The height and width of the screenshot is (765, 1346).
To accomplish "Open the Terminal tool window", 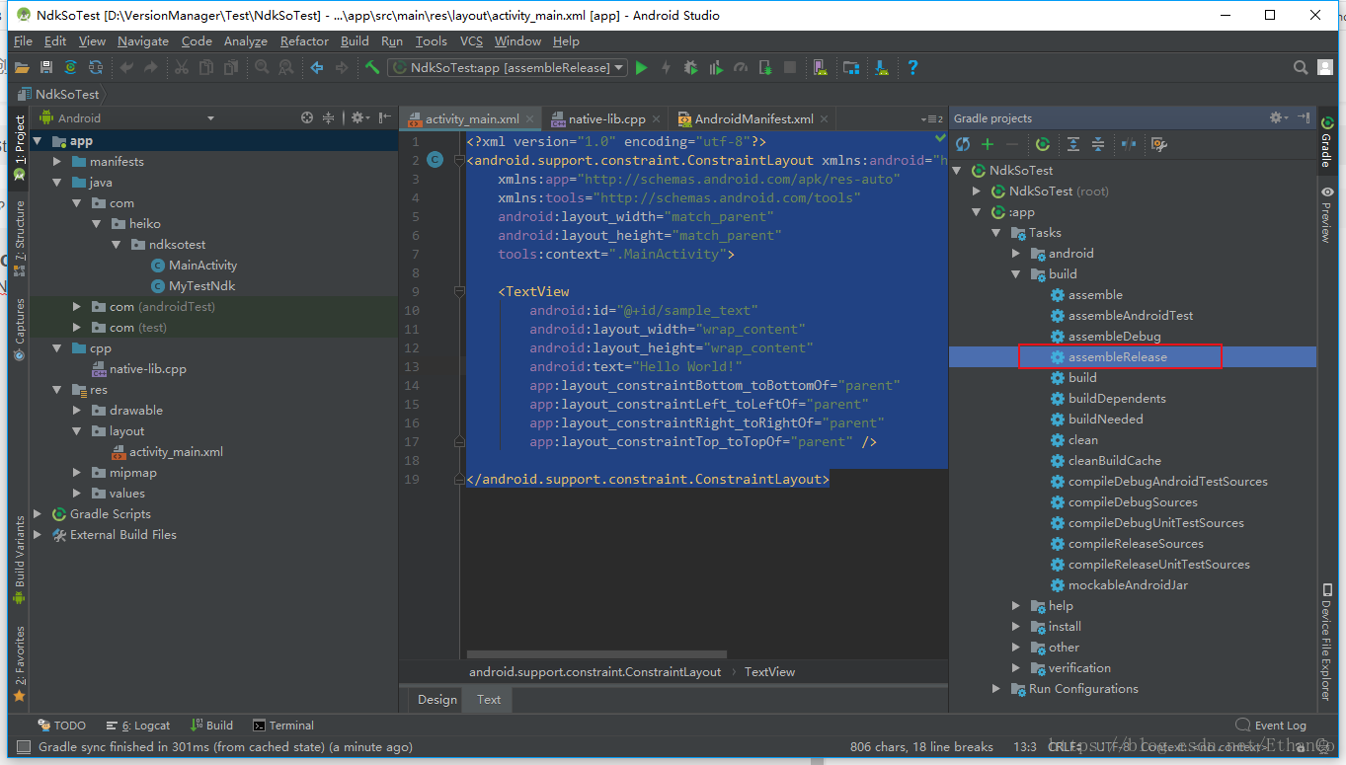I will tap(283, 726).
